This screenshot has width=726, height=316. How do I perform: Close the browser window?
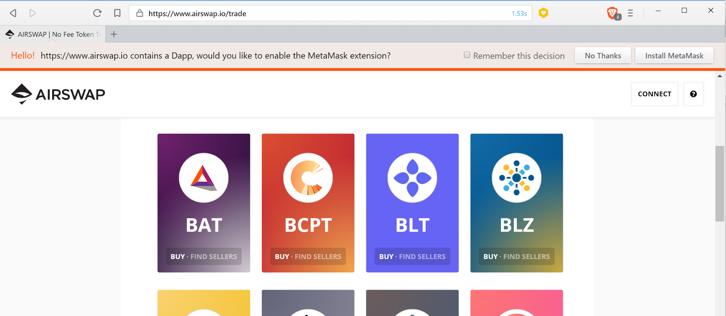(x=711, y=11)
